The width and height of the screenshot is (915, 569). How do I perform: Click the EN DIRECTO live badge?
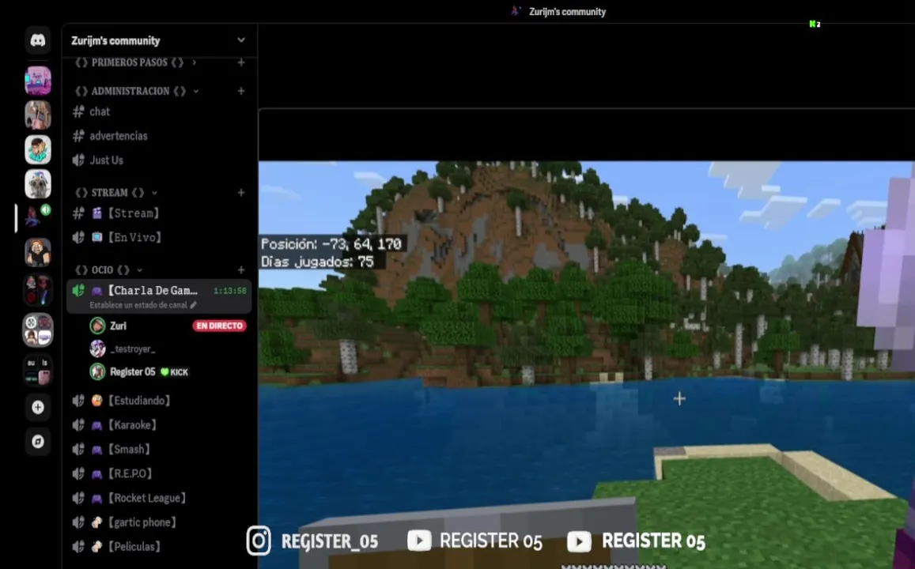point(219,326)
